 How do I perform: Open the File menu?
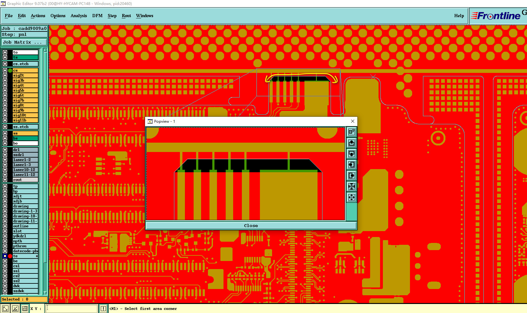[x=9, y=16]
